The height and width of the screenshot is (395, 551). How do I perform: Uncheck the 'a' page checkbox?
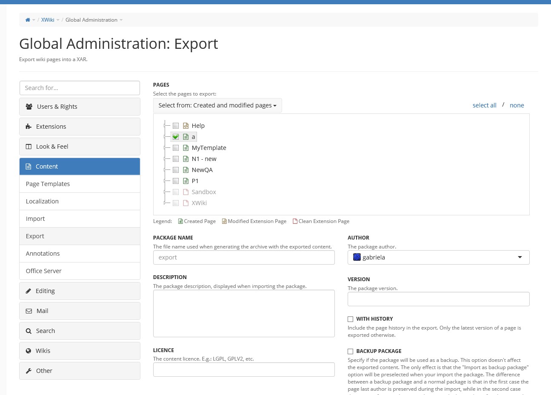pos(176,137)
